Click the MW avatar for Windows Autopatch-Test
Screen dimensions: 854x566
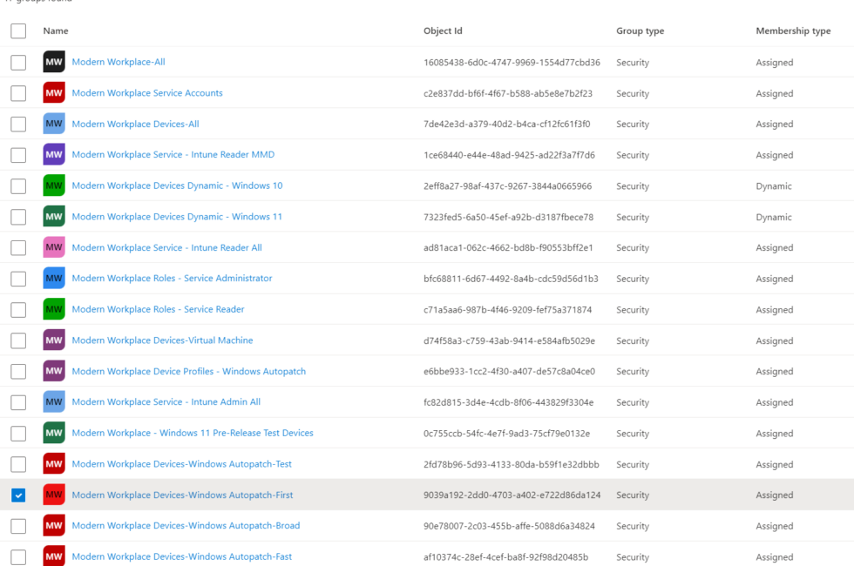coord(54,463)
